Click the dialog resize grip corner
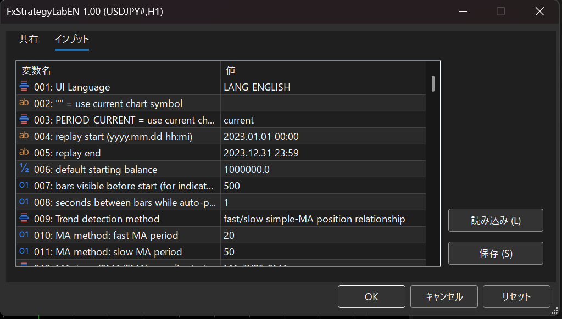 click(555, 311)
